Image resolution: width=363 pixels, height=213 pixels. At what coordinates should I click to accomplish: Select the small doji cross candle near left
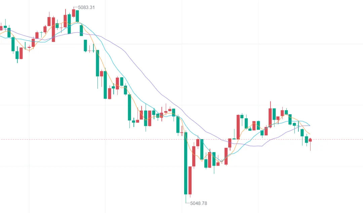point(41,33)
